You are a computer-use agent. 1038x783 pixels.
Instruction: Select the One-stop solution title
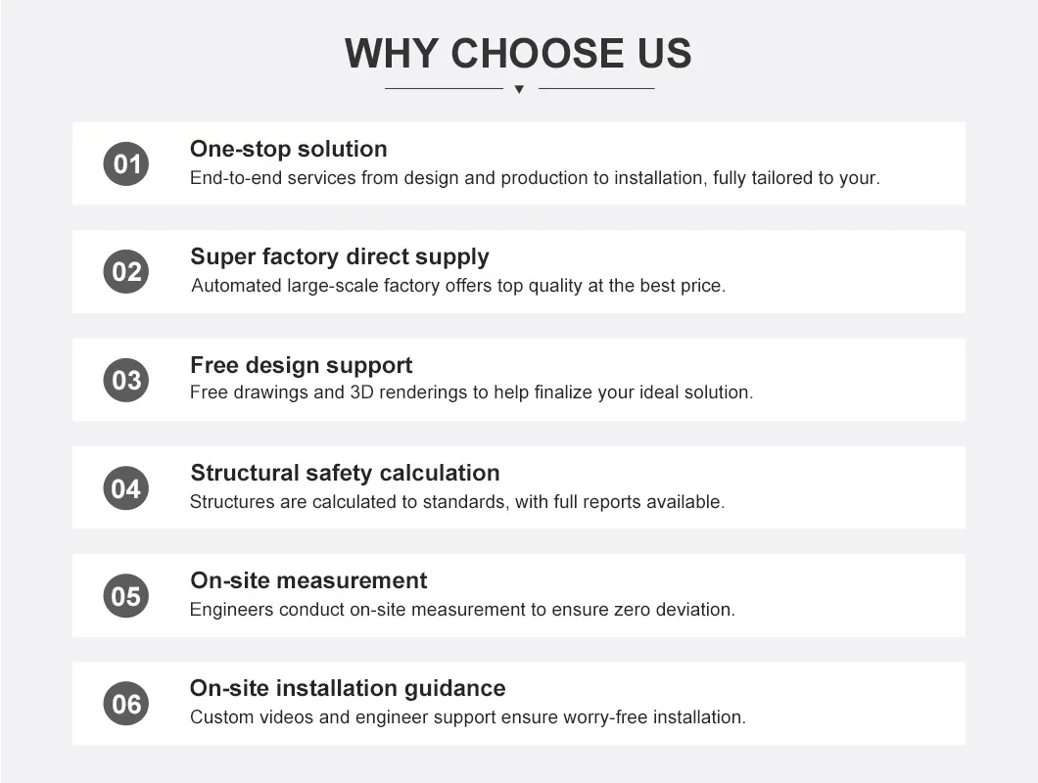point(288,149)
